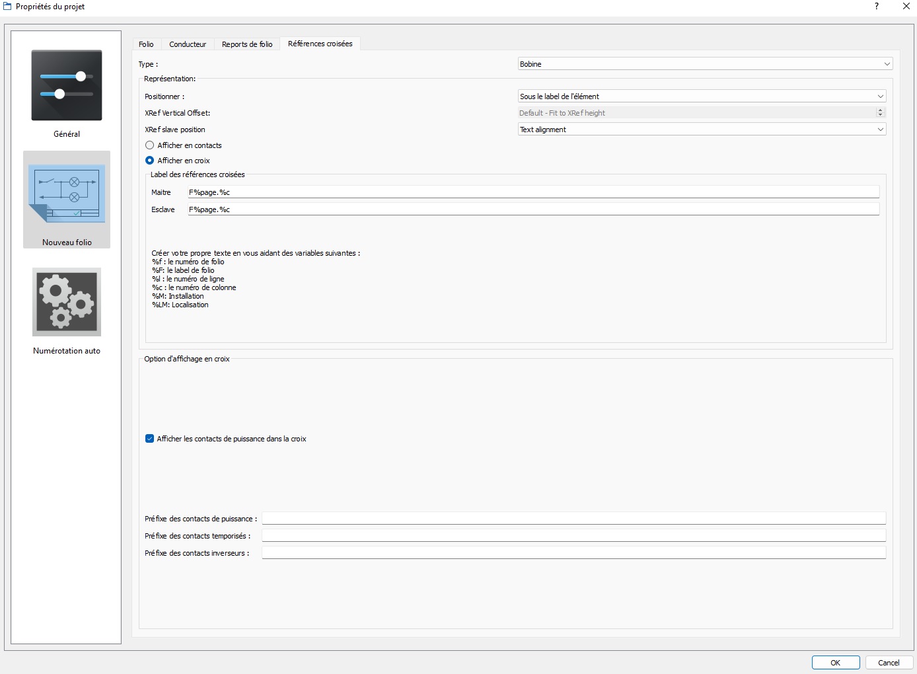917x674 pixels.
Task: Click the help question mark icon
Action: tap(877, 6)
